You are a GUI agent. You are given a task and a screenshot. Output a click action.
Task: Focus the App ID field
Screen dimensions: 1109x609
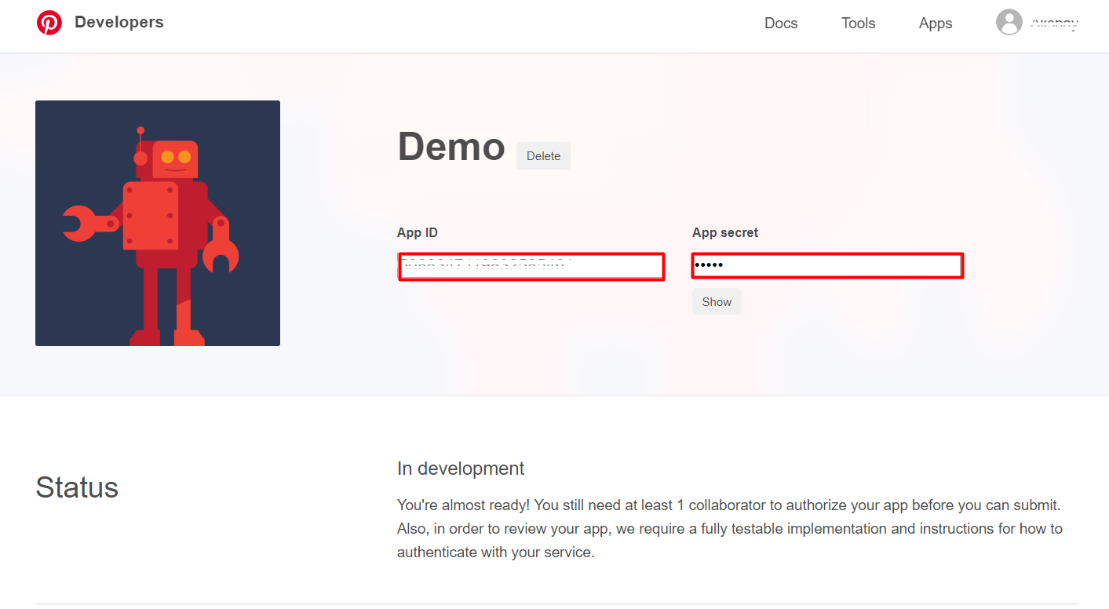click(x=531, y=266)
